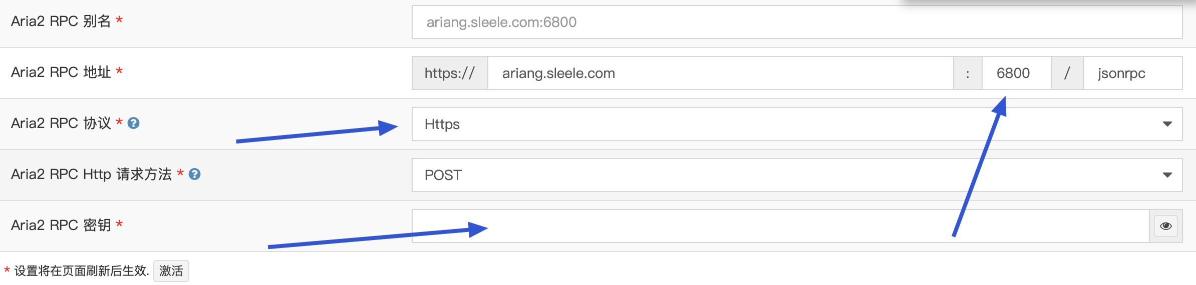1196x285 pixels.
Task: Click the 激活 button
Action: [171, 271]
